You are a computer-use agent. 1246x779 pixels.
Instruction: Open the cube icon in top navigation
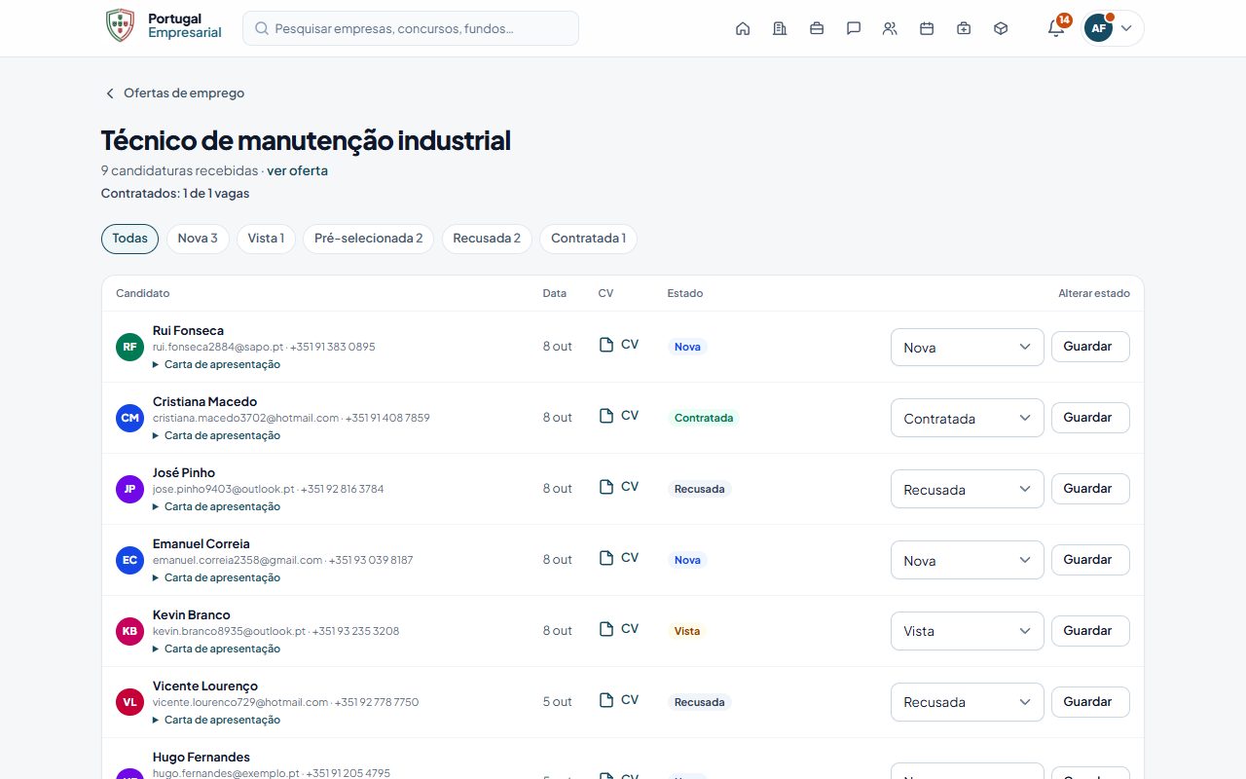[x=1001, y=28]
